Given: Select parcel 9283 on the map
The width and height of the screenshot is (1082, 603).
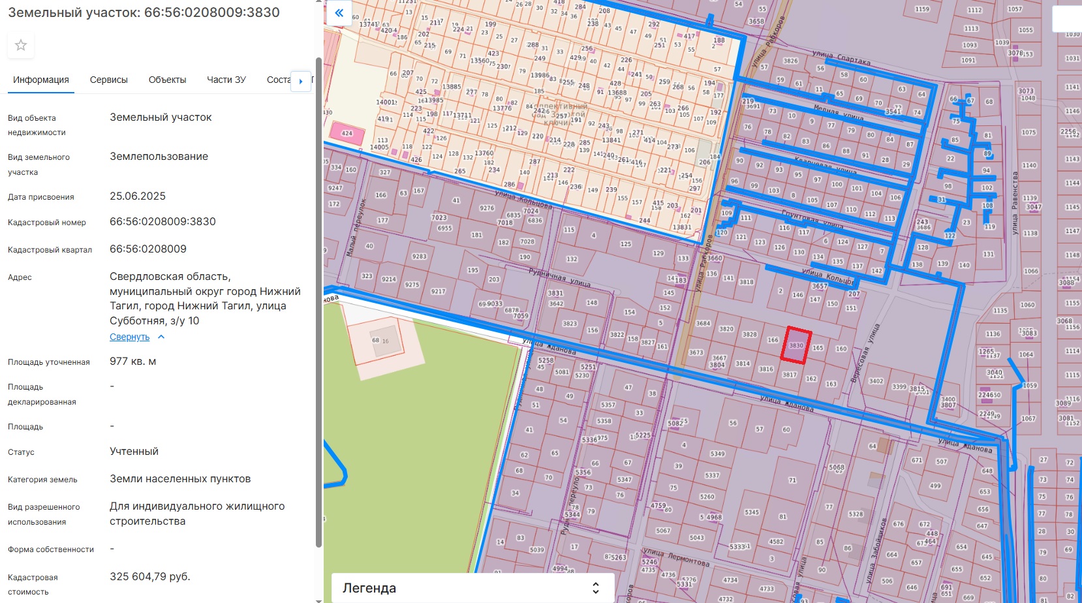Looking at the screenshot, I should (419, 256).
